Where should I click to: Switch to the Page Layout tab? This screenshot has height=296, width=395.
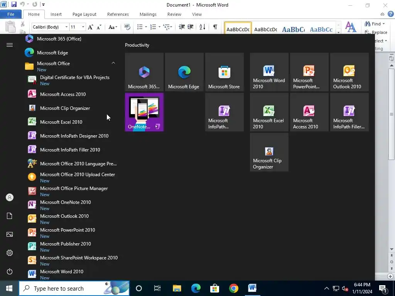click(x=84, y=14)
